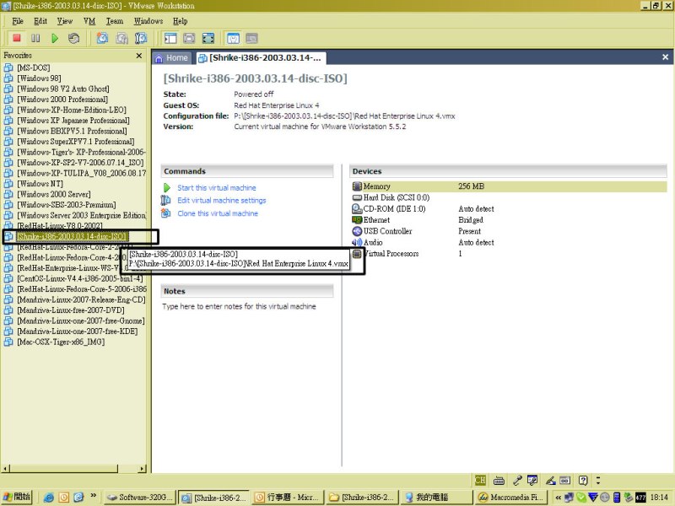Expand hidden system tray icons chevron
Viewport: 675px width, 506px height.
(x=558, y=498)
